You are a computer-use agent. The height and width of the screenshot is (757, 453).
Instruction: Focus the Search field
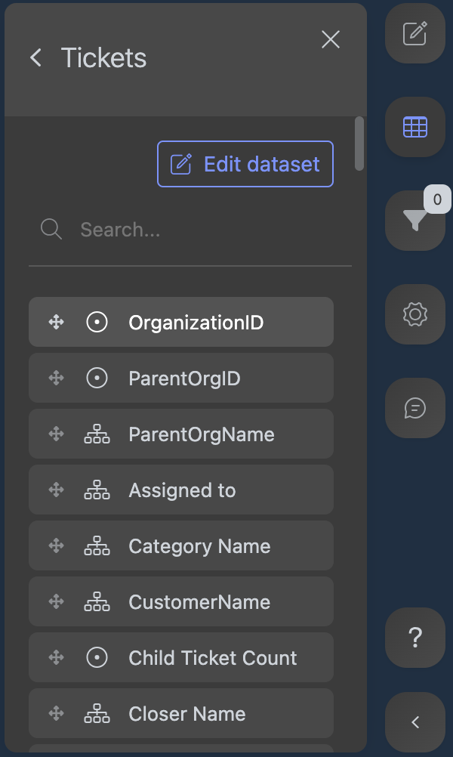(190, 230)
